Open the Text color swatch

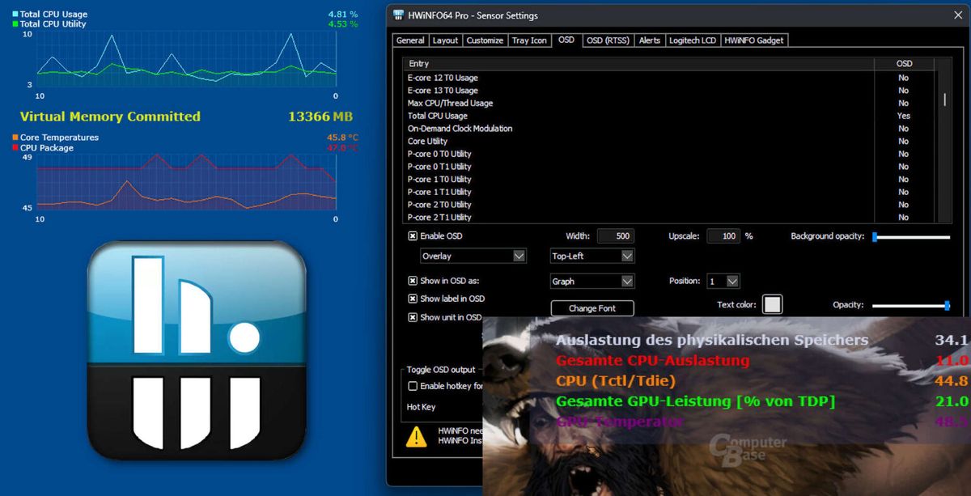(x=772, y=304)
